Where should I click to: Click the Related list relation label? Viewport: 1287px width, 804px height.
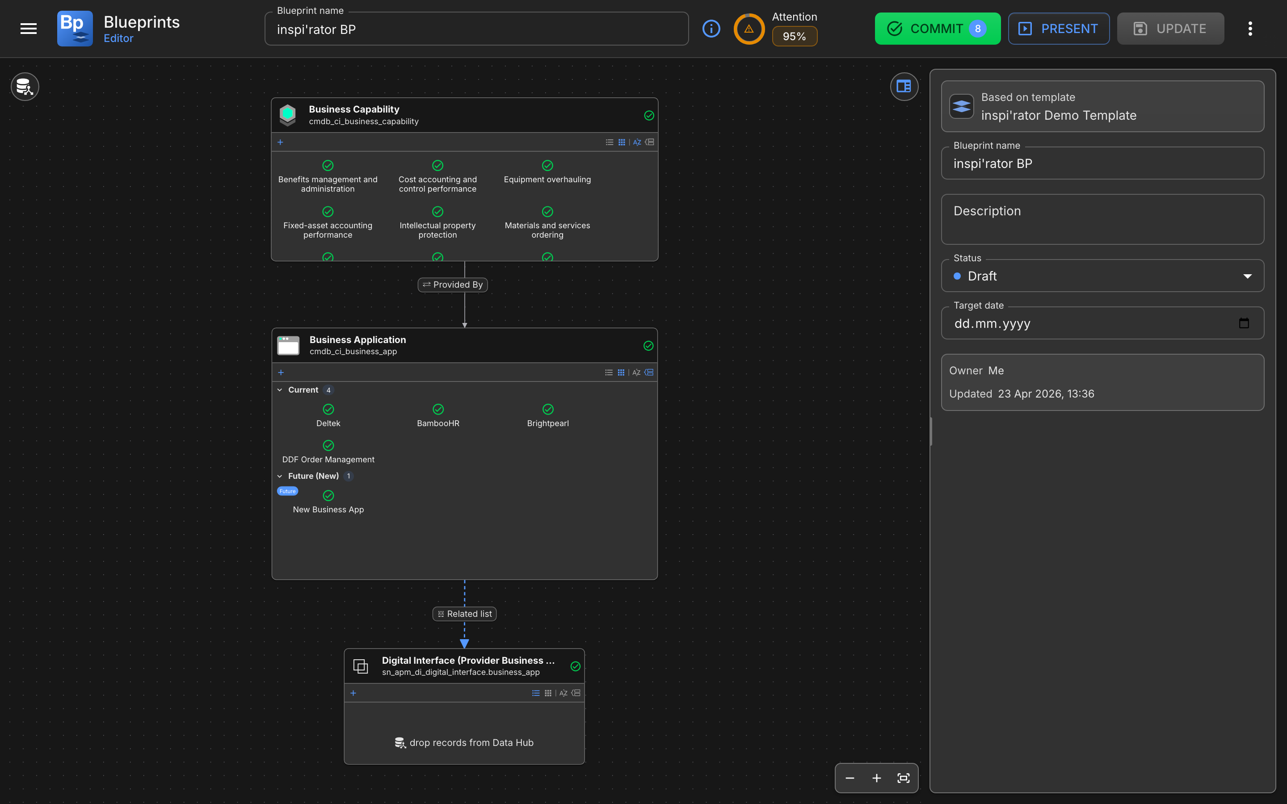click(464, 614)
